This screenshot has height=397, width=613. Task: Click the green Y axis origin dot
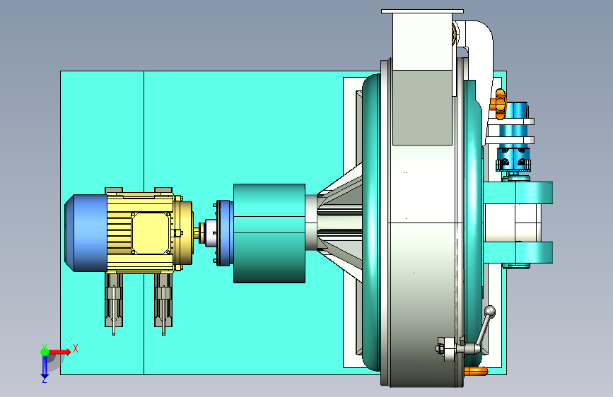pyautogui.click(x=45, y=352)
